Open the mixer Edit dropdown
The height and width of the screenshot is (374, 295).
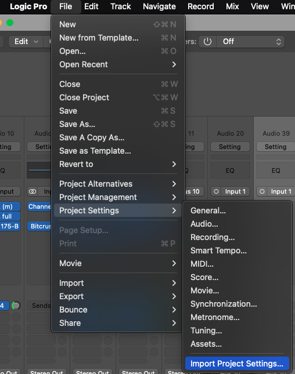[x=26, y=42]
